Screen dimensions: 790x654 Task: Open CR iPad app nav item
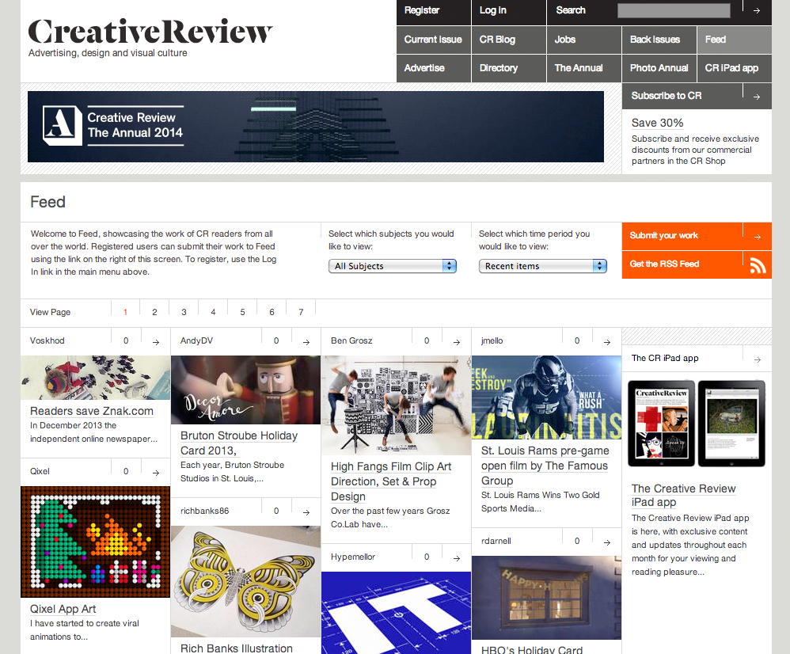click(735, 68)
